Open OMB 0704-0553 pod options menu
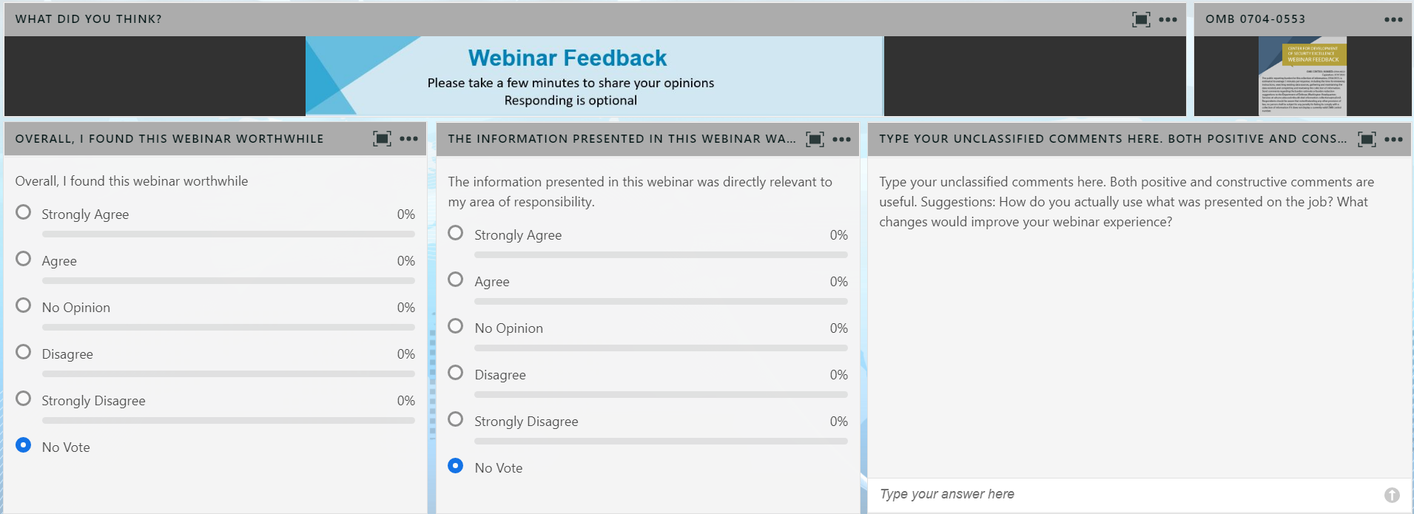Viewport: 1414px width, 514px height. tap(1393, 20)
